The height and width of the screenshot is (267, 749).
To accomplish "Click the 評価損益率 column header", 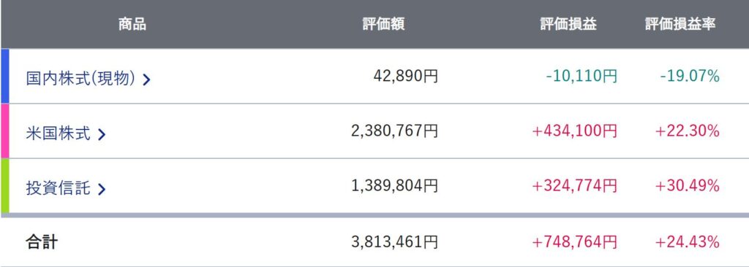I will pos(681,24).
